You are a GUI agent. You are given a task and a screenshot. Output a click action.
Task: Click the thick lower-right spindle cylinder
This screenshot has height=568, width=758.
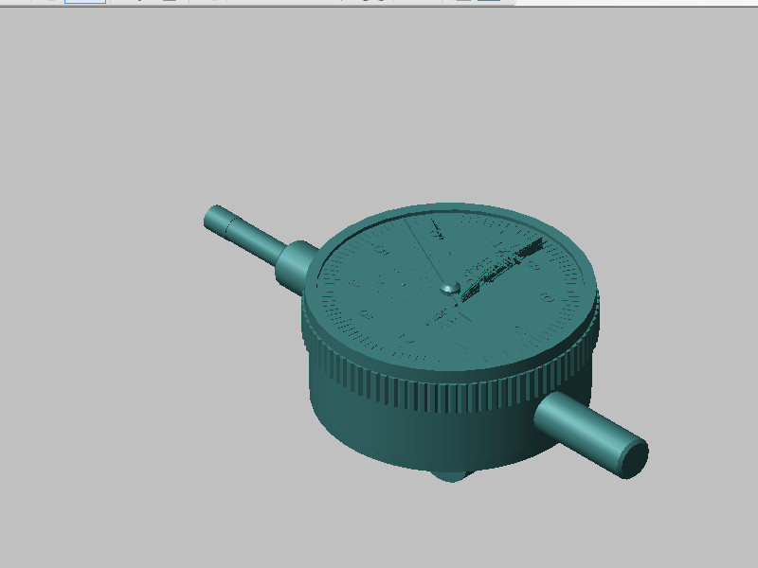pos(592,435)
